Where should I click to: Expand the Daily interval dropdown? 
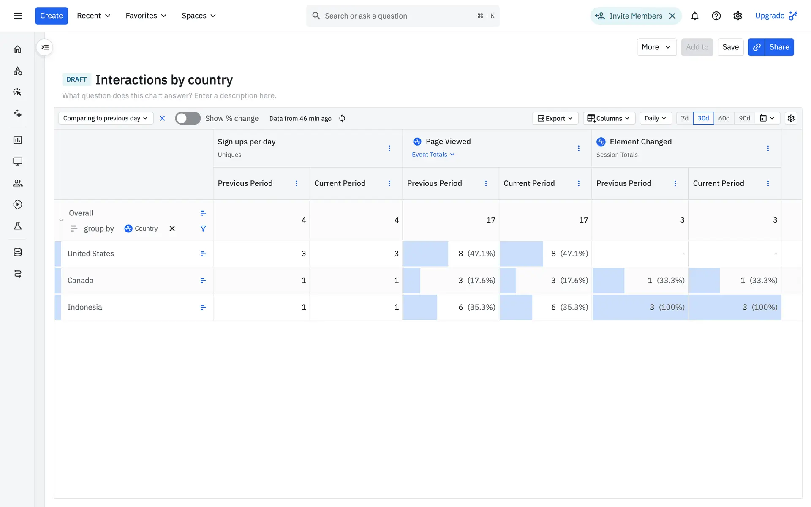click(x=655, y=118)
